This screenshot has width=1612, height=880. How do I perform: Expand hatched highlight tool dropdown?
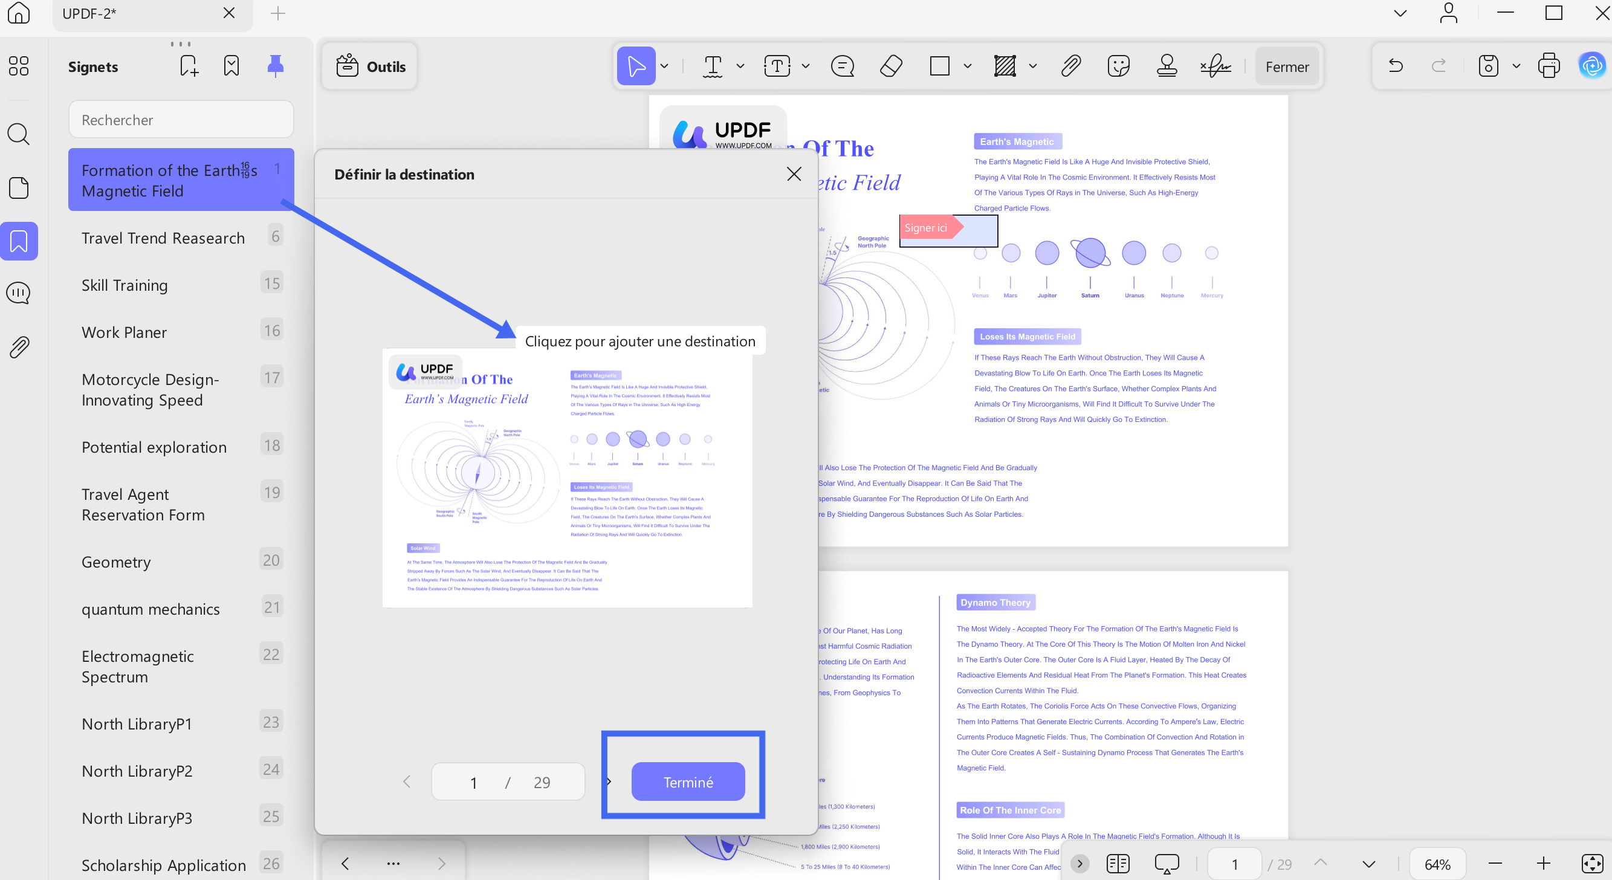(x=1032, y=66)
